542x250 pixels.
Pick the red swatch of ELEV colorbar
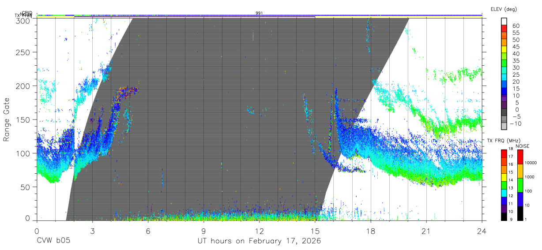point(504,29)
